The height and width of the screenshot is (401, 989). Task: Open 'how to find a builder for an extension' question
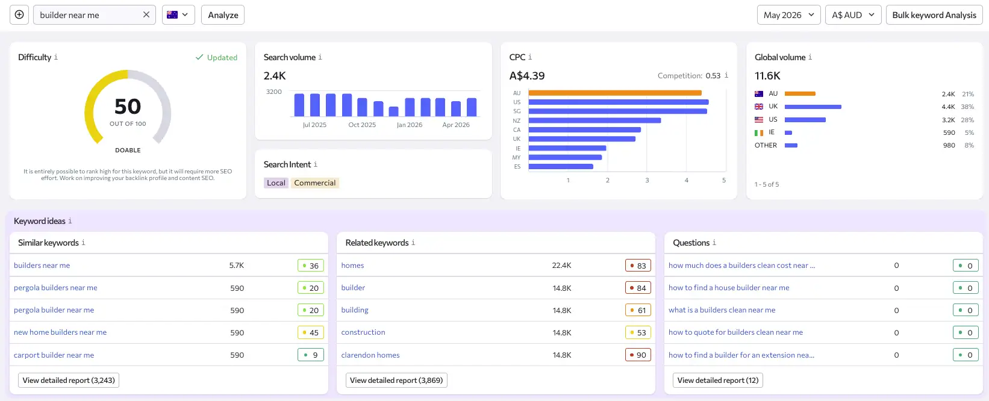pyautogui.click(x=741, y=355)
